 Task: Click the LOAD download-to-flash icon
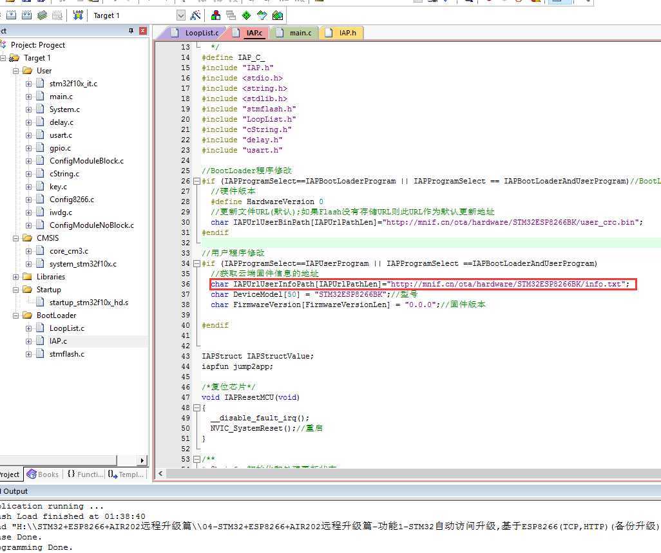(x=78, y=15)
